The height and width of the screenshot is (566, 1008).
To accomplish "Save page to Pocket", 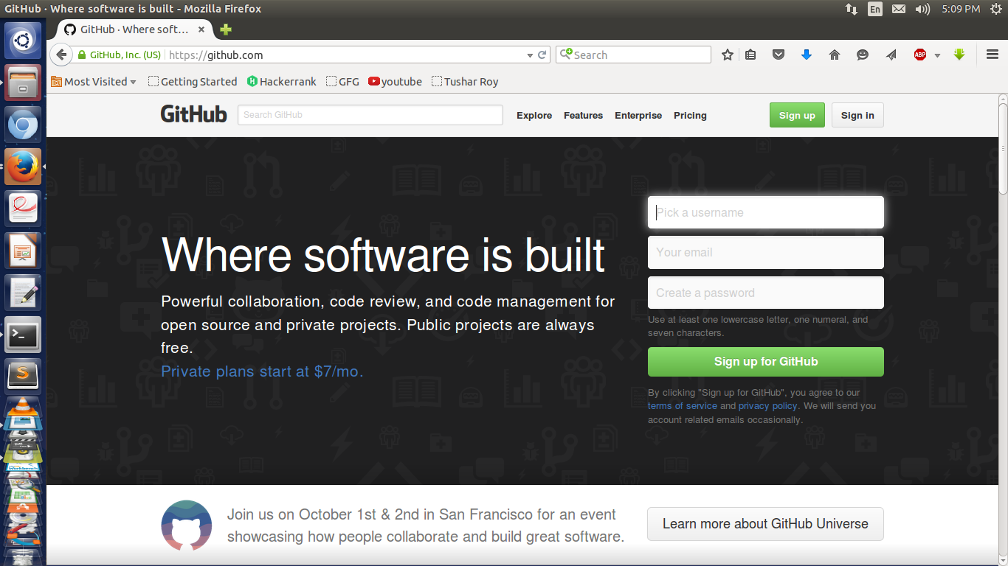I will [778, 55].
